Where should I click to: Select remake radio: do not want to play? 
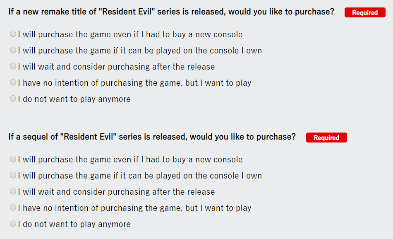click(x=13, y=99)
